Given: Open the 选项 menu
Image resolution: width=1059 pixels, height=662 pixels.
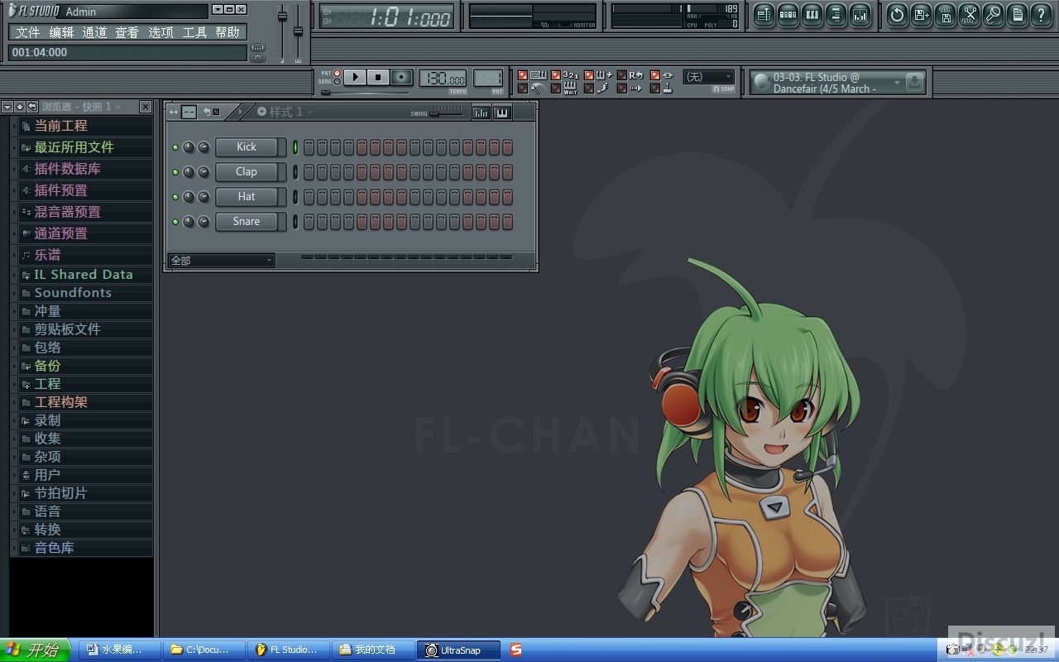Looking at the screenshot, I should [161, 32].
